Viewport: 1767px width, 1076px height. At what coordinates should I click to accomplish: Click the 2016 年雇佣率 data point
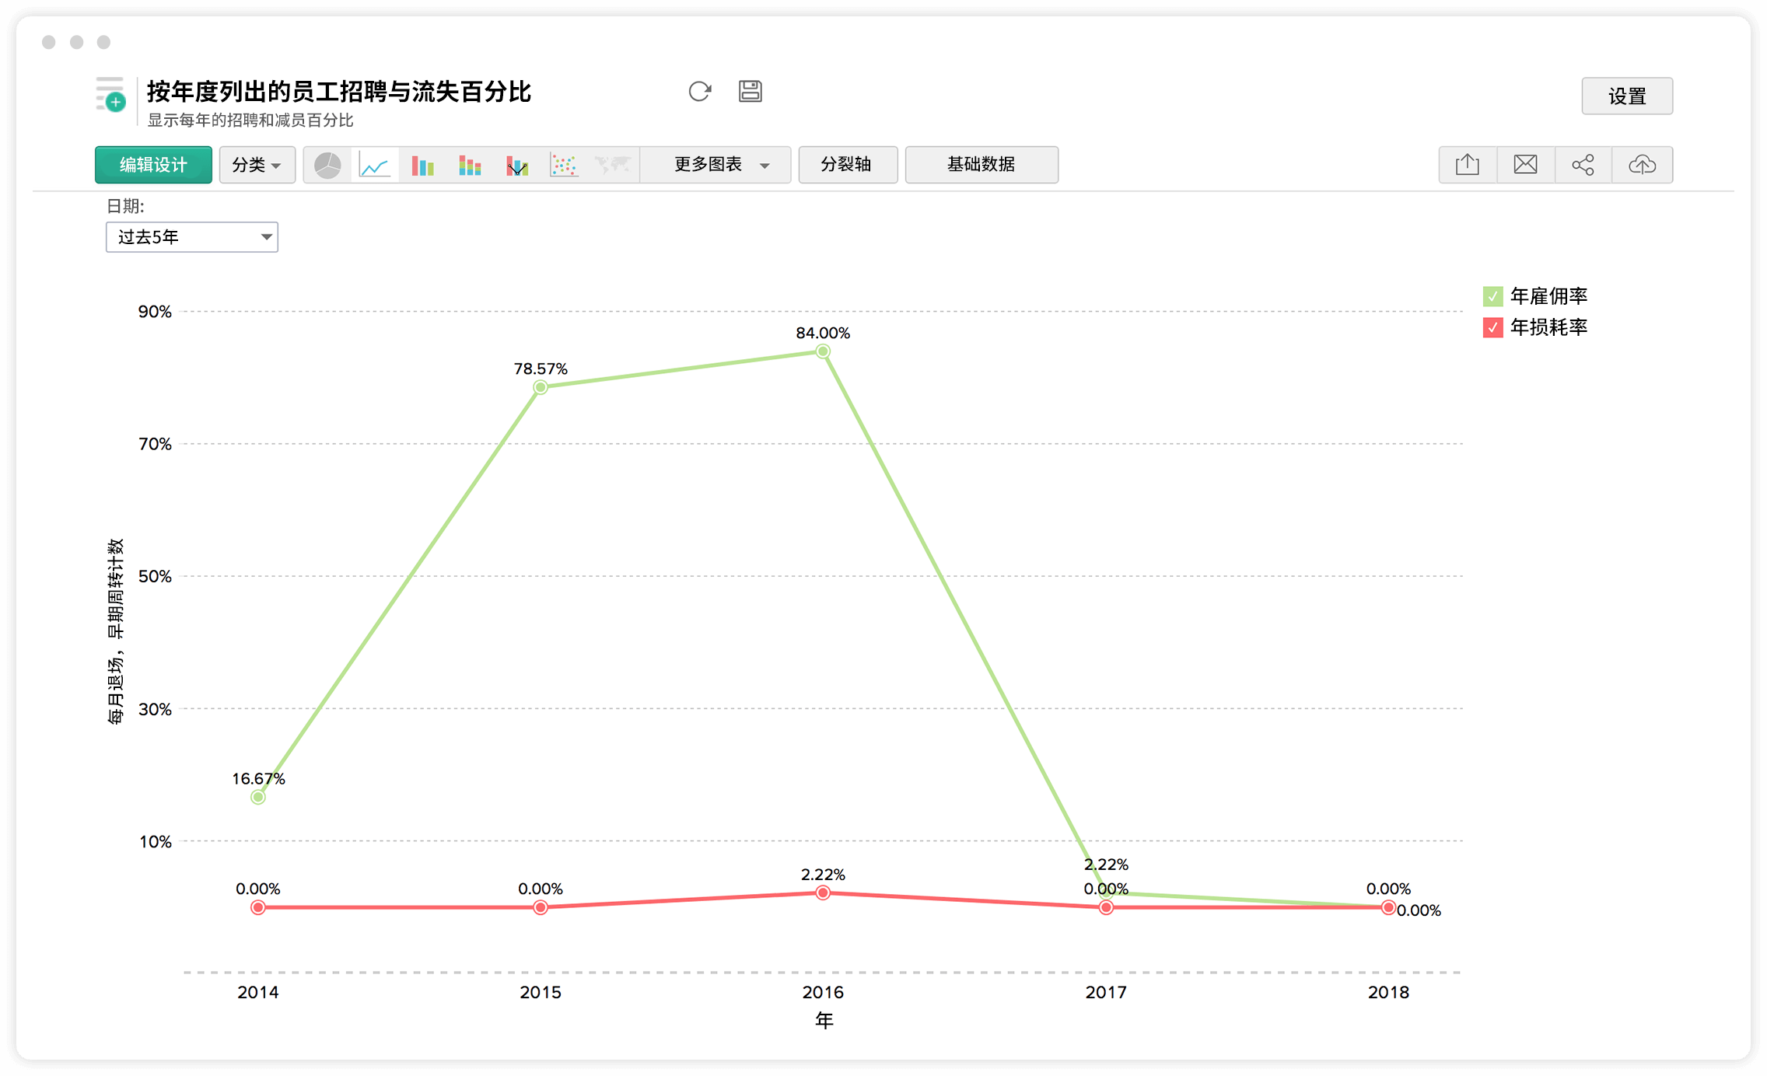point(823,351)
